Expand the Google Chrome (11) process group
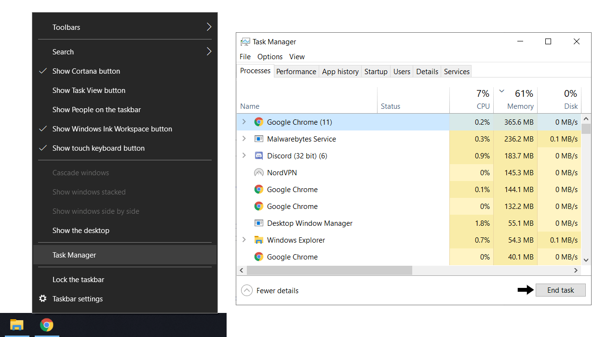594x337 pixels. [243, 122]
